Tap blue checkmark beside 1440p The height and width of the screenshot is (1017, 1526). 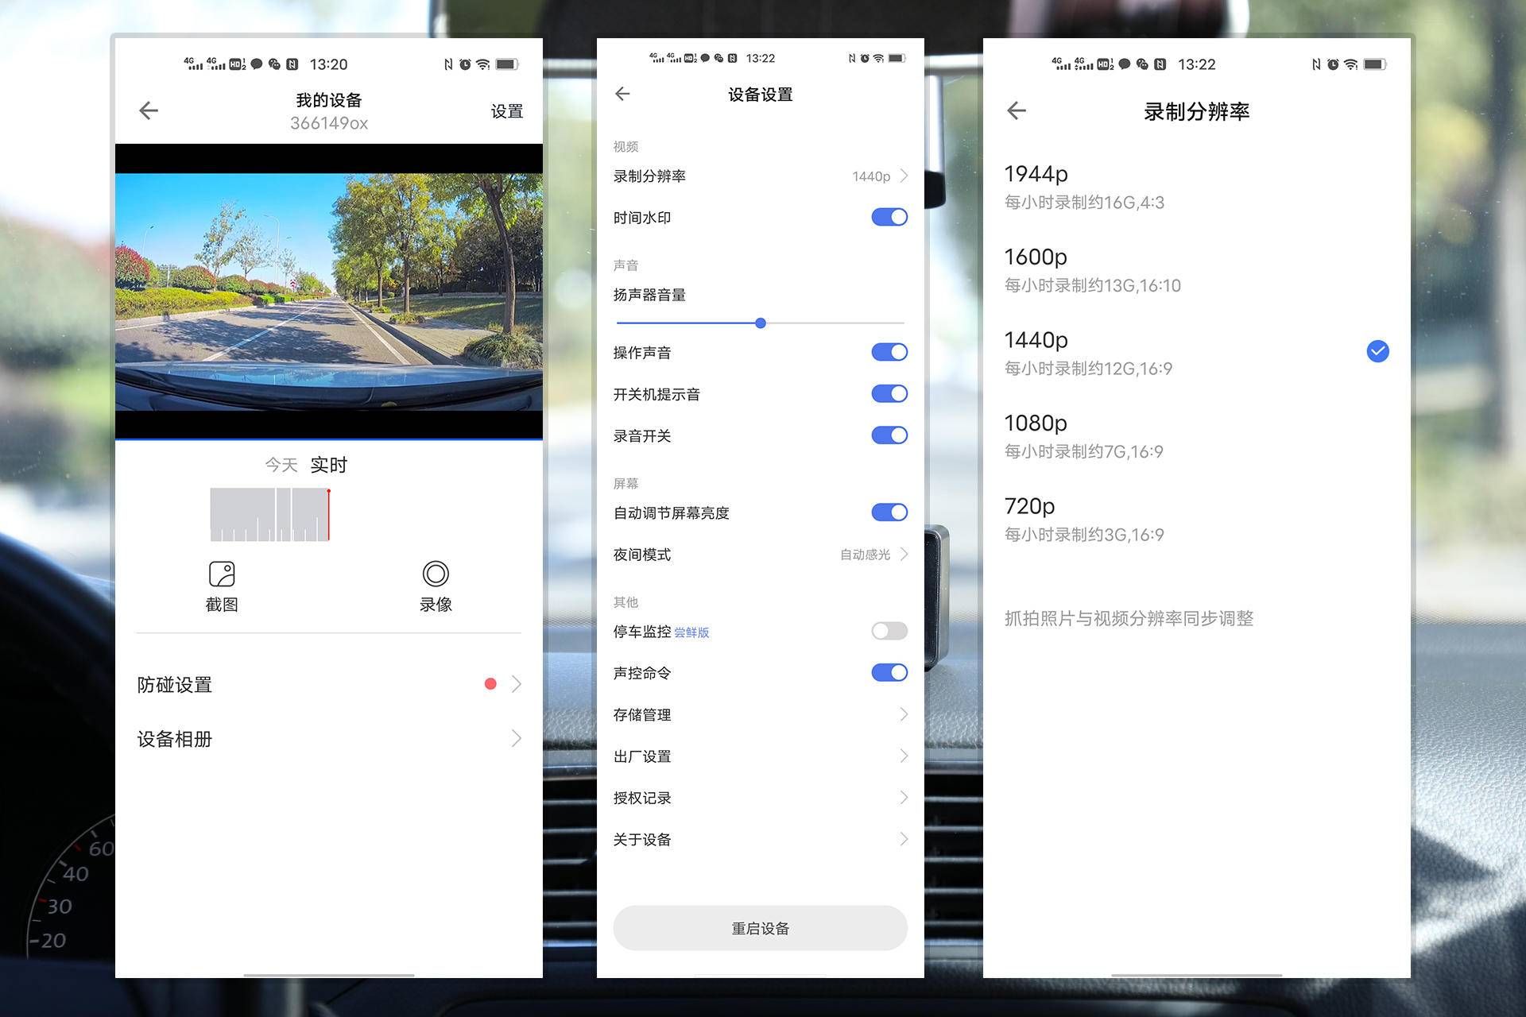click(x=1377, y=351)
